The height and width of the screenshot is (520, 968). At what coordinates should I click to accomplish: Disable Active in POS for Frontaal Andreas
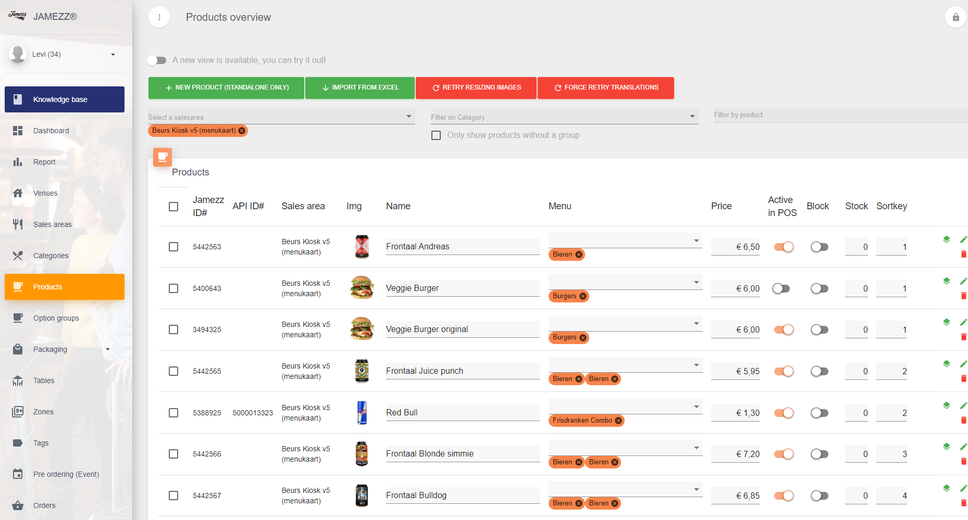tap(784, 247)
